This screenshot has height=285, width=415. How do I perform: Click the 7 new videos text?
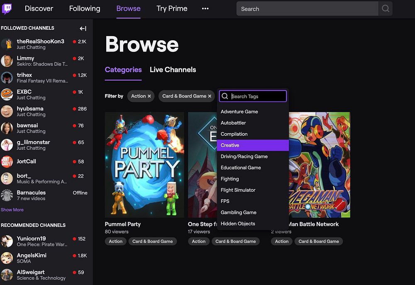(x=31, y=198)
